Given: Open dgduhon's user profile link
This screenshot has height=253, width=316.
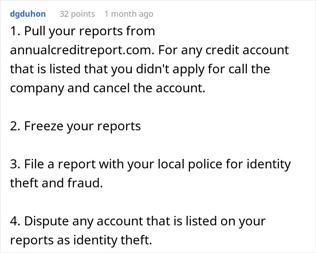Looking at the screenshot, I should [x=28, y=14].
